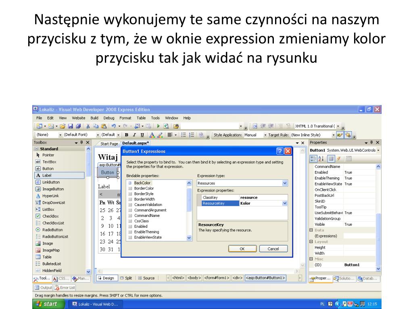Start debugging with the green play icon
Viewport: 413px width, 309px height.
(x=158, y=126)
